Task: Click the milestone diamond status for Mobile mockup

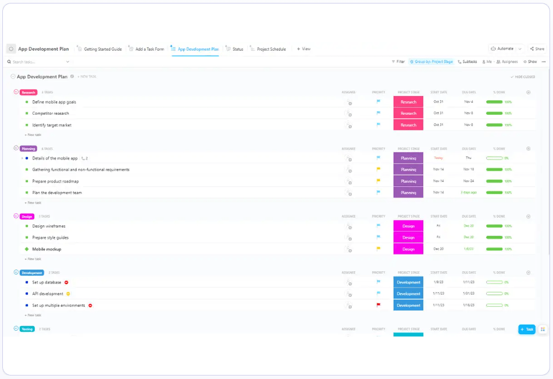Action: point(27,249)
